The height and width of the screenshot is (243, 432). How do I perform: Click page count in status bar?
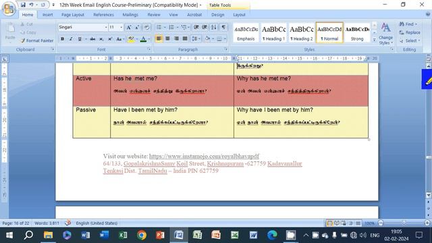point(16,223)
